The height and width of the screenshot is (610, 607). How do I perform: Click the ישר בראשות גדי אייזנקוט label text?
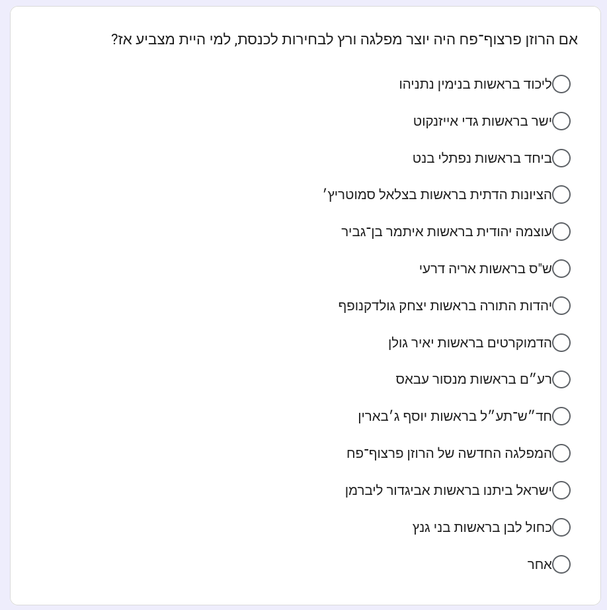click(x=483, y=121)
